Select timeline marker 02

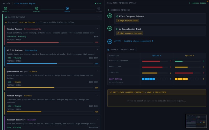click(110, 28)
